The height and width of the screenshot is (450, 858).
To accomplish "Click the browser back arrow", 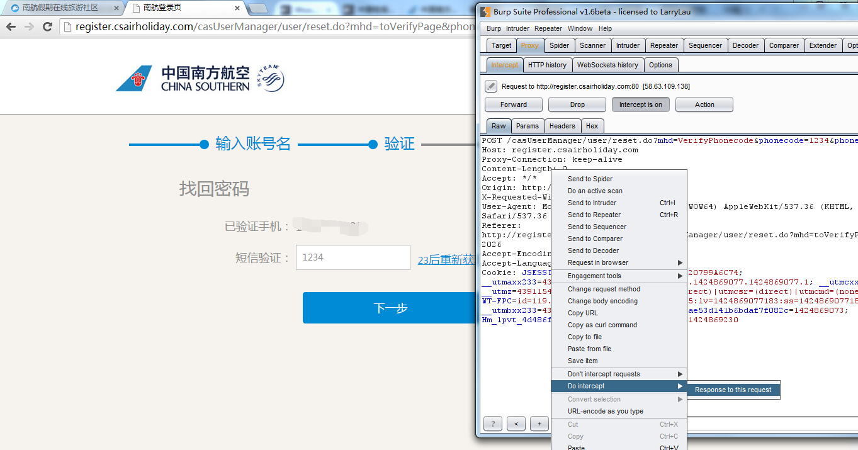I will (11, 26).
